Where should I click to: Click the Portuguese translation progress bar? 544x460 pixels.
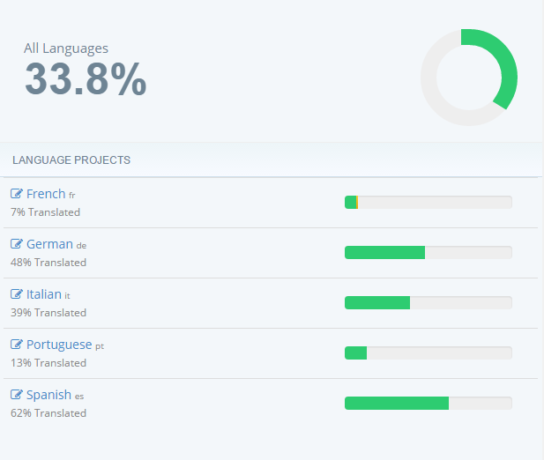[428, 353]
